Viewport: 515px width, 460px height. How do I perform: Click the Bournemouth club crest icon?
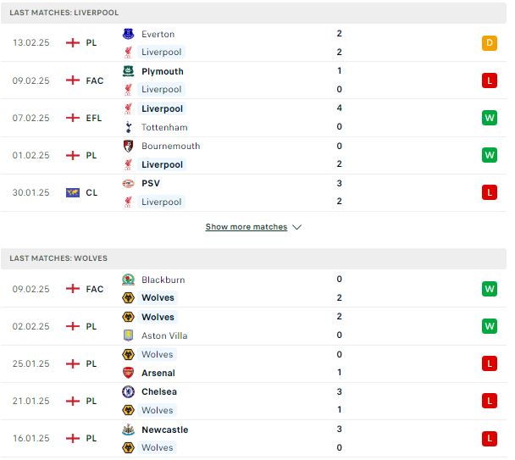click(x=128, y=146)
